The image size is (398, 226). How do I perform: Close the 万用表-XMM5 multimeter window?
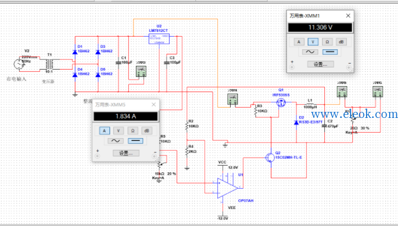[x=154, y=104]
